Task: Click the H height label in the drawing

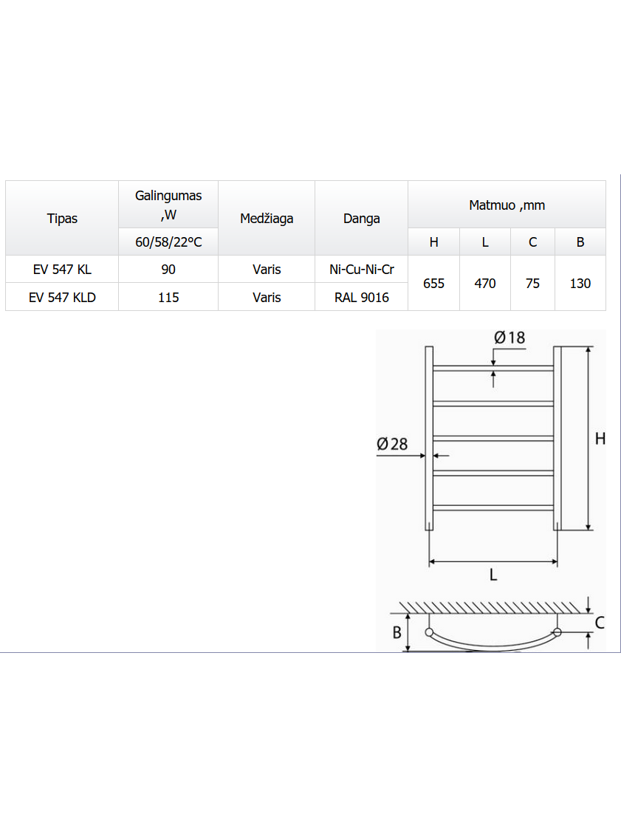Action: pos(600,438)
